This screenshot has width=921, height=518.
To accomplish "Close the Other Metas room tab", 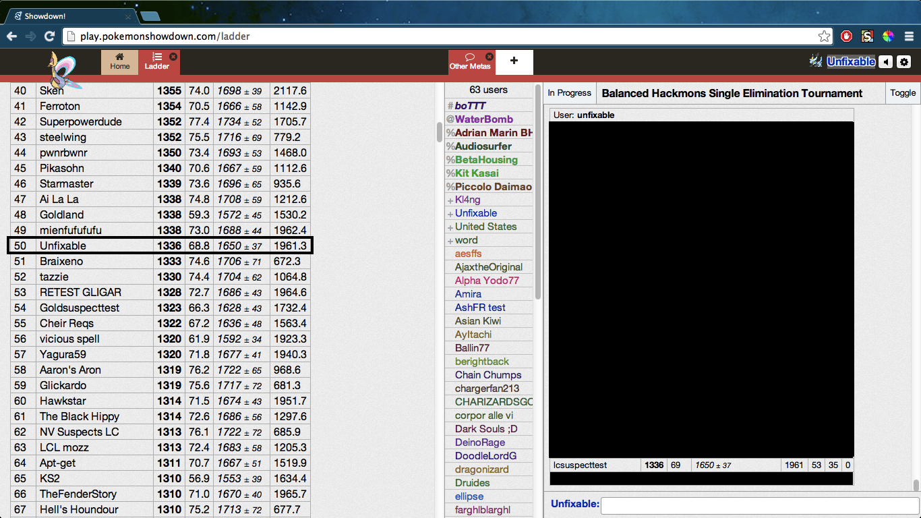I will [x=489, y=55].
